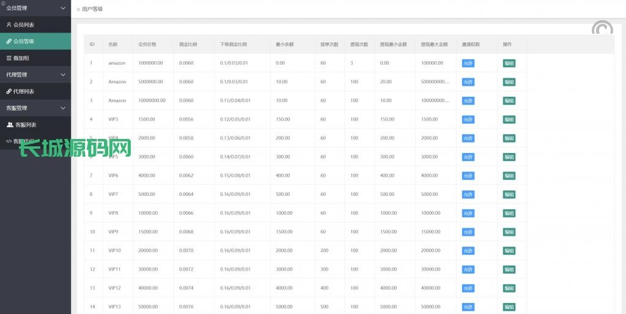The height and width of the screenshot is (314, 626).
Task: Click 编辑 button for VIP12 row
Action: 509,288
